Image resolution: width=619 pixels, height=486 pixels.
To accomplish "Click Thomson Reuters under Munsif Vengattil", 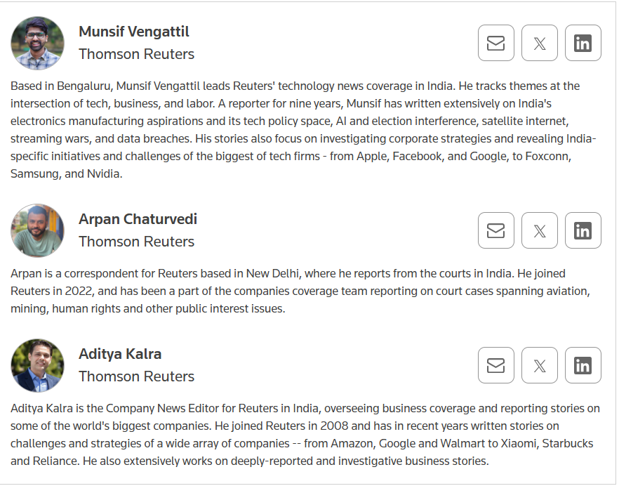I will pos(137,54).
